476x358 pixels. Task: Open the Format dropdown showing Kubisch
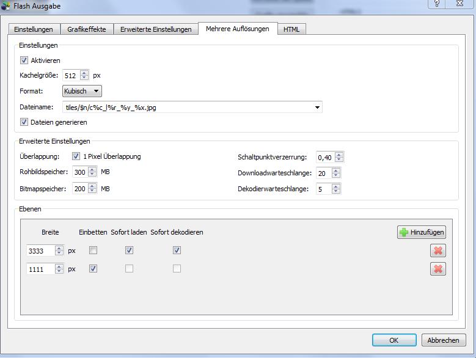[x=82, y=91]
